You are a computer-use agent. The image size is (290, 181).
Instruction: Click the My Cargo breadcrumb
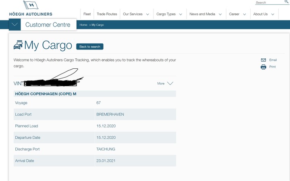(97, 25)
